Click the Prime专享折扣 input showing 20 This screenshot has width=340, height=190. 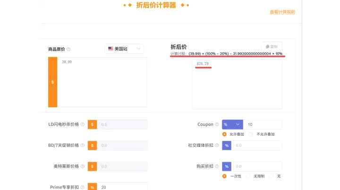(122, 187)
